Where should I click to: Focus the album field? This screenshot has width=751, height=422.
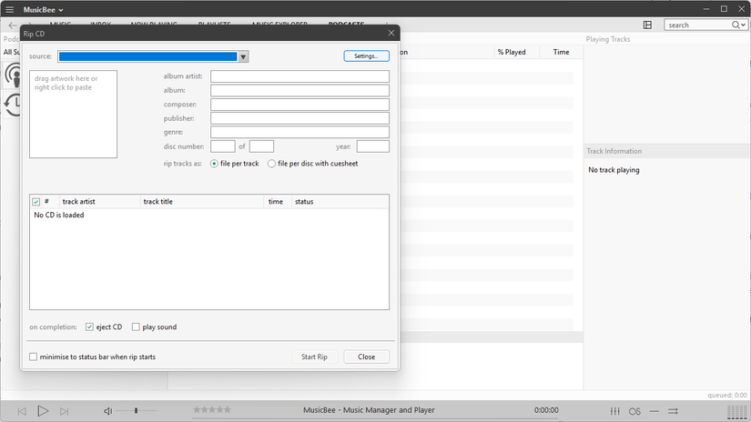point(299,90)
